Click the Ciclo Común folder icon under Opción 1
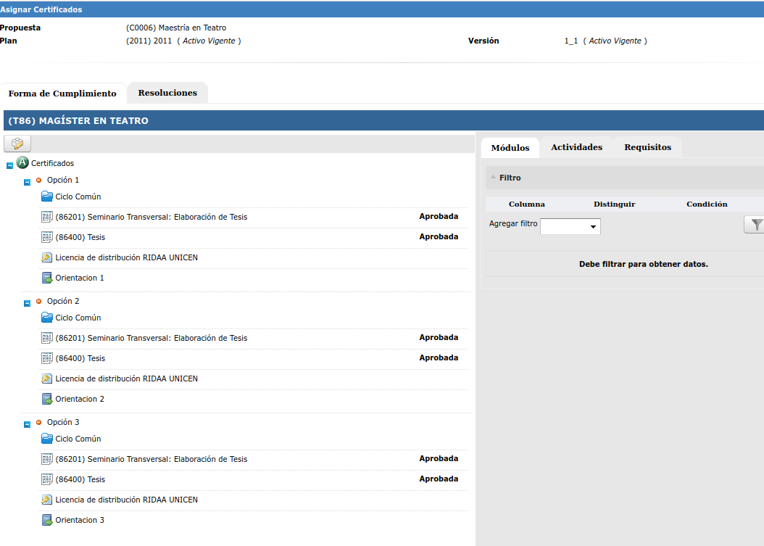Image resolution: width=764 pixels, height=546 pixels. coord(47,197)
